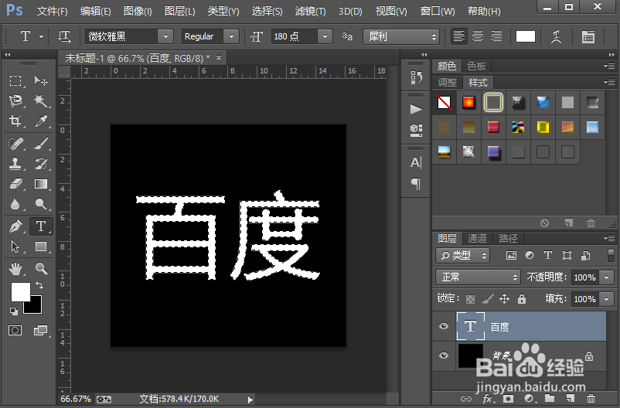Switch to the 通道 tab
This screenshot has width=620, height=408.
pos(477,239)
